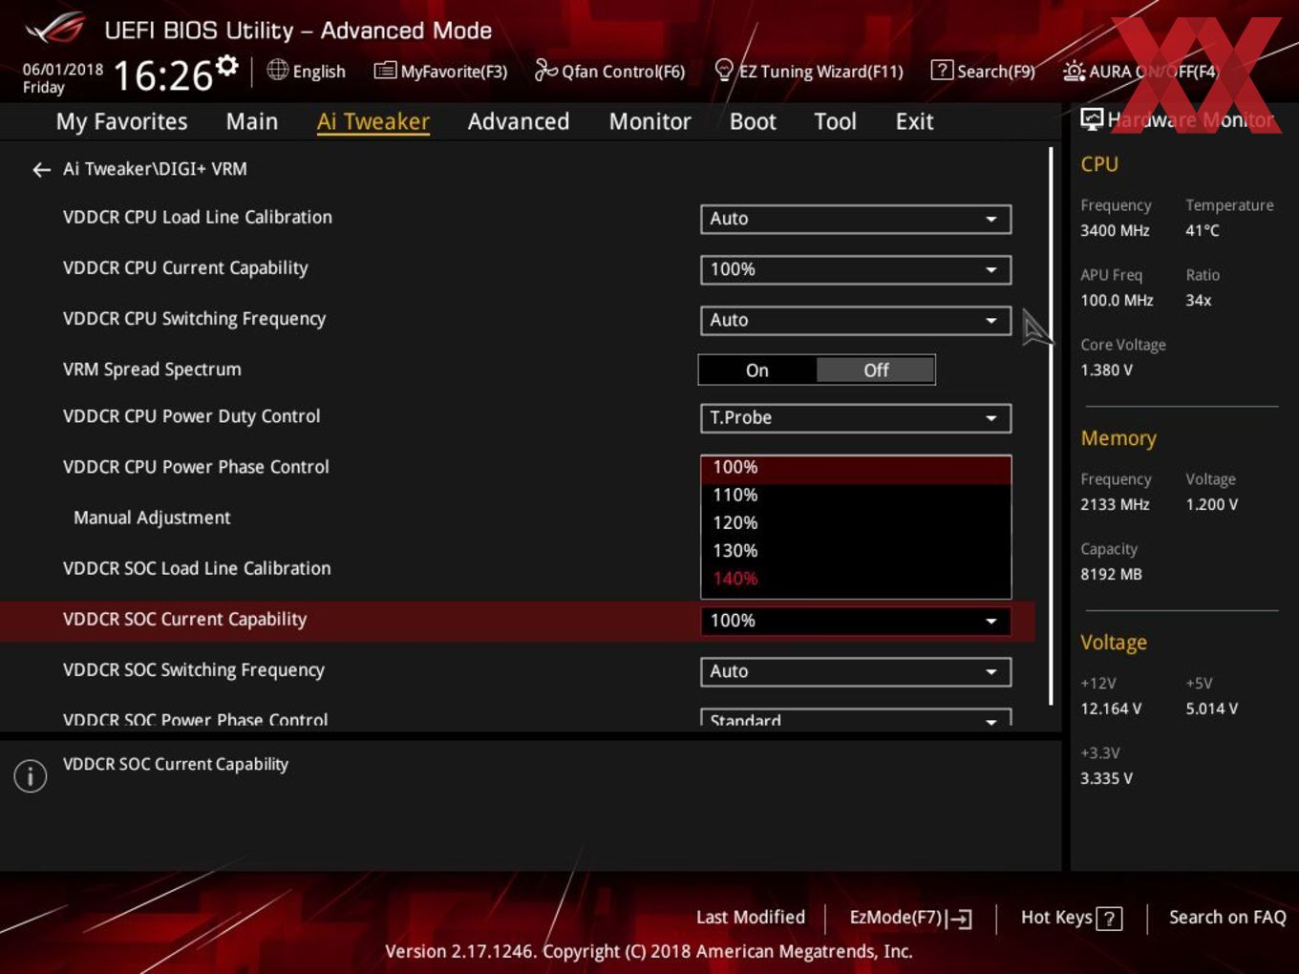Click the English language selector text
Screen dimensions: 1299x974
[x=319, y=72]
